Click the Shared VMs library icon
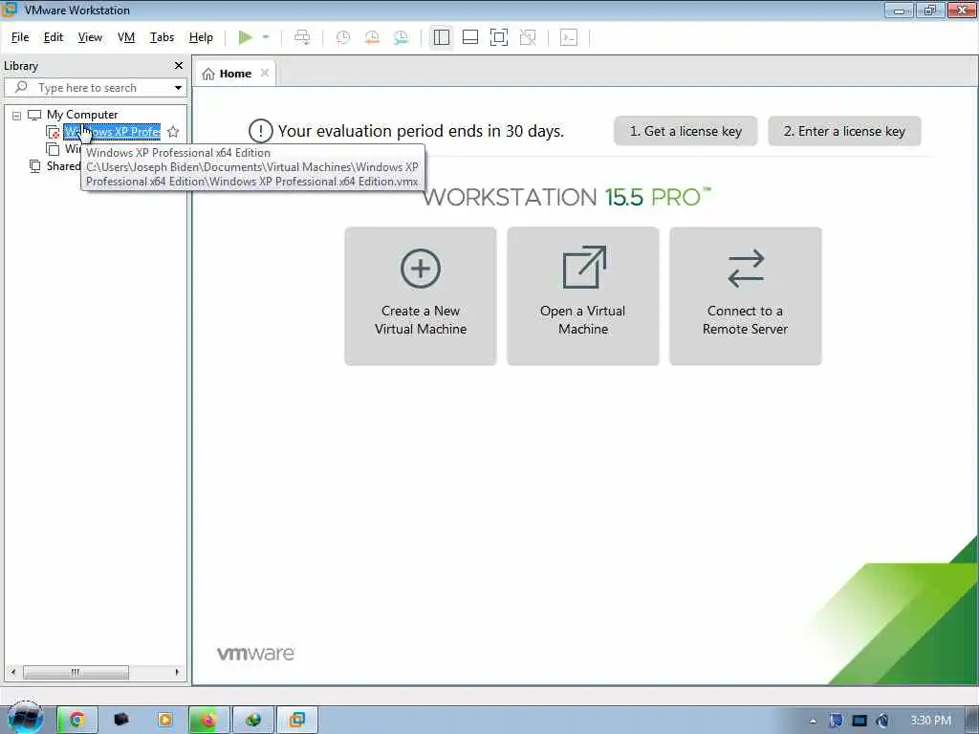The width and height of the screenshot is (979, 734). pyautogui.click(x=35, y=166)
